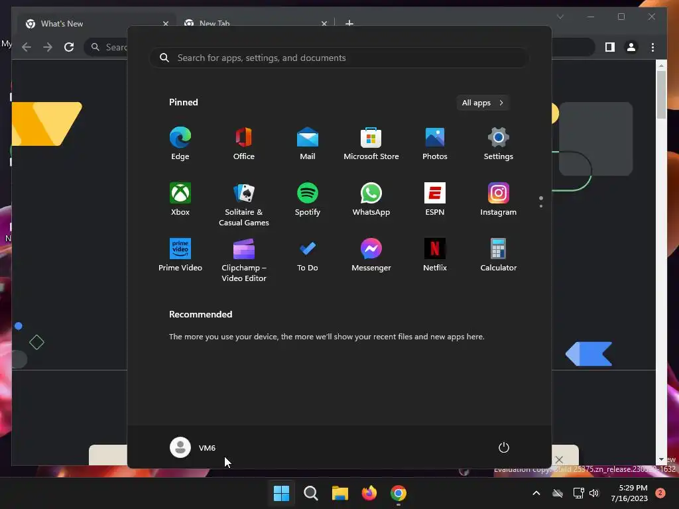
Task: Open Instagram from pinned apps
Action: 499,199
